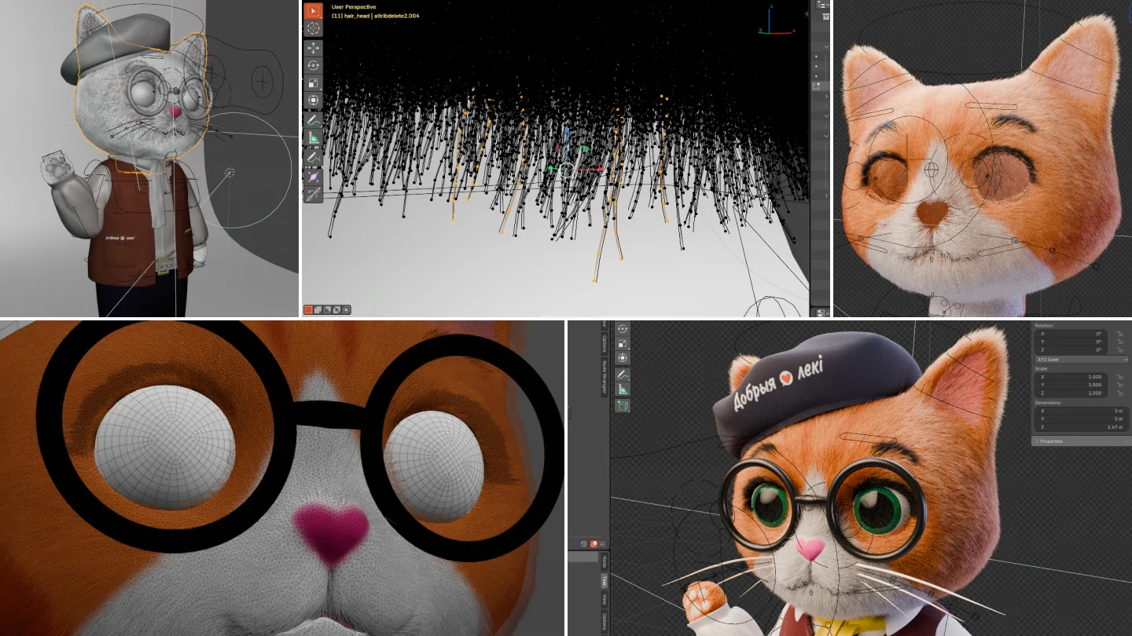Screen dimensions: 1132x636
Task: Open the dropdown arrow beside the red sphere icon
Action: tap(603, 543)
